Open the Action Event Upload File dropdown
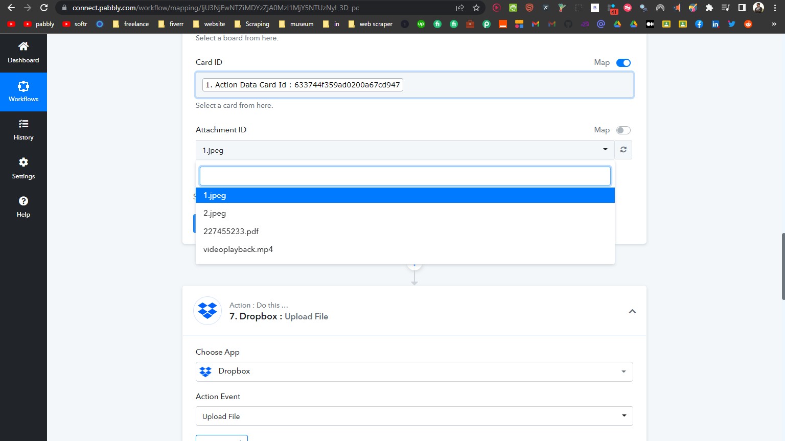This screenshot has height=441, width=785. pyautogui.click(x=414, y=416)
